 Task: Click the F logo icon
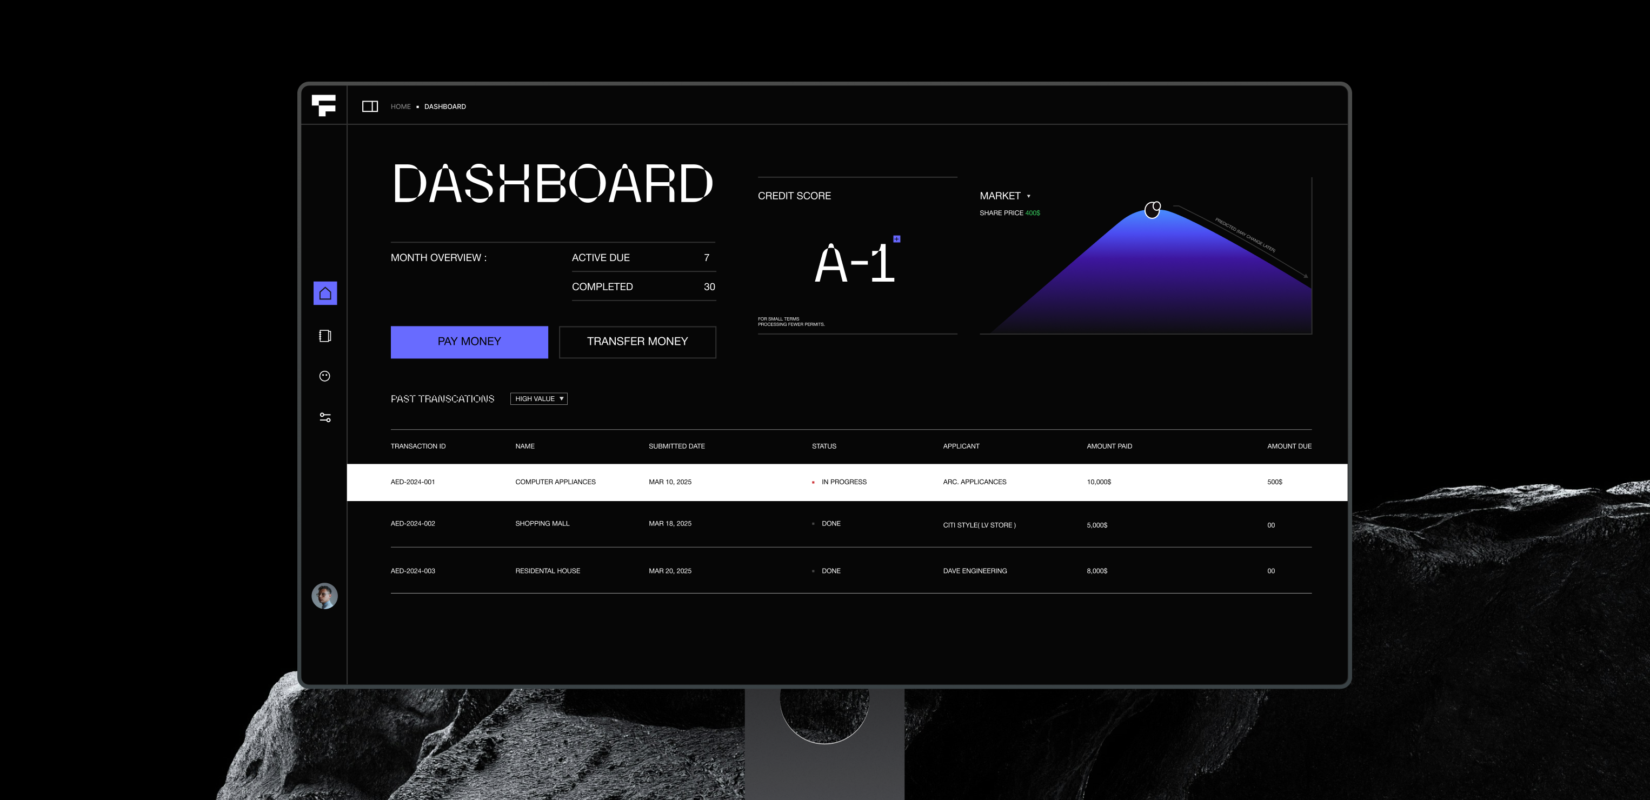click(x=323, y=105)
